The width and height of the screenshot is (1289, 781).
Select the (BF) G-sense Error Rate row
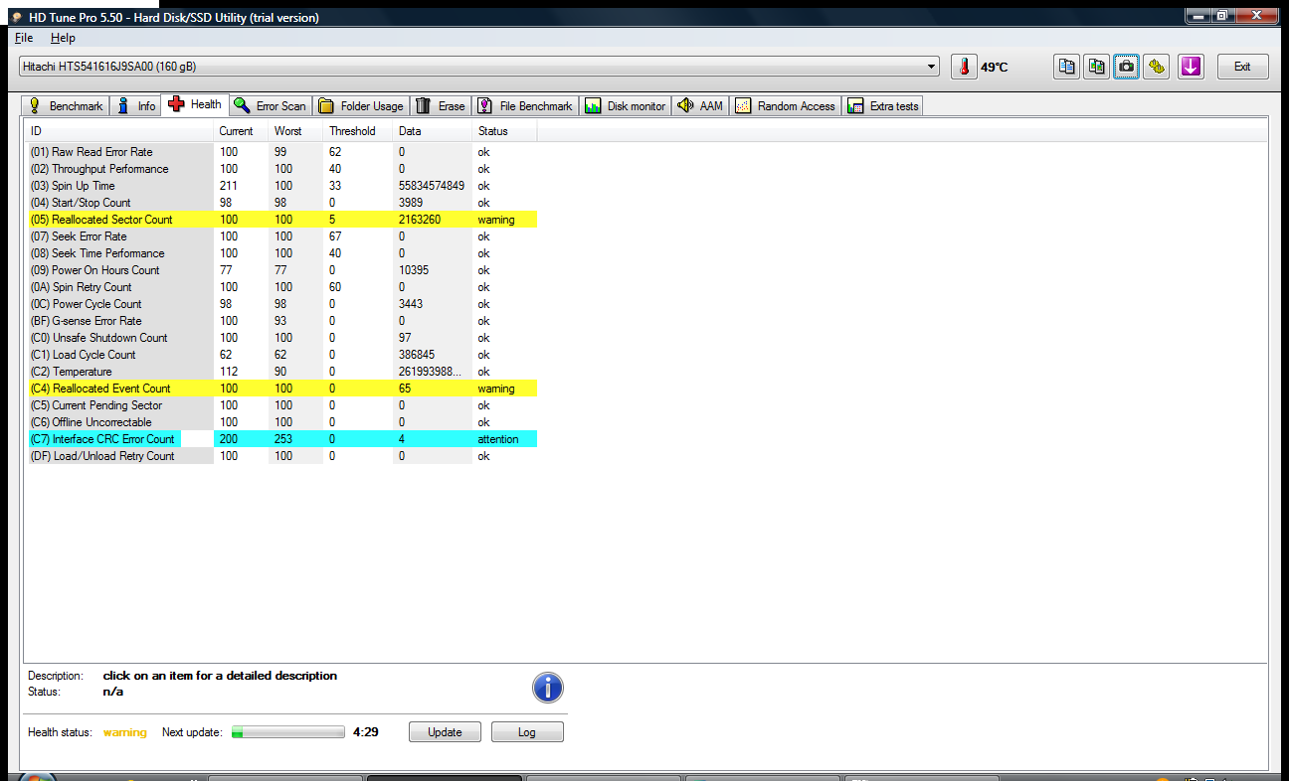(x=281, y=321)
